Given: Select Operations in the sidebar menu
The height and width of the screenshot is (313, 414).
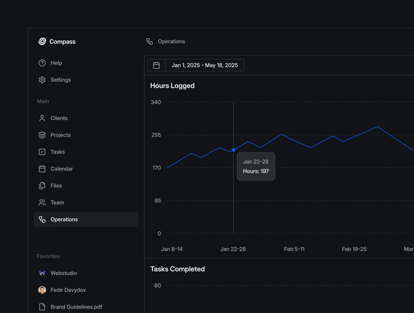Looking at the screenshot, I should click(64, 220).
